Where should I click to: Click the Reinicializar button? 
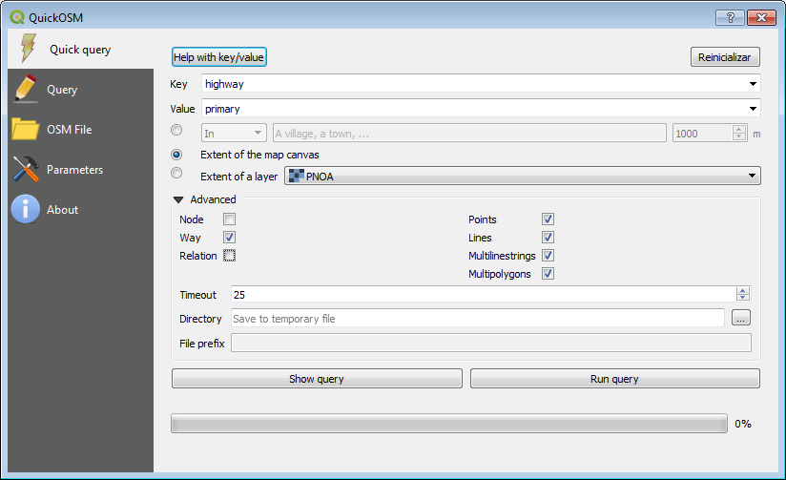click(725, 57)
